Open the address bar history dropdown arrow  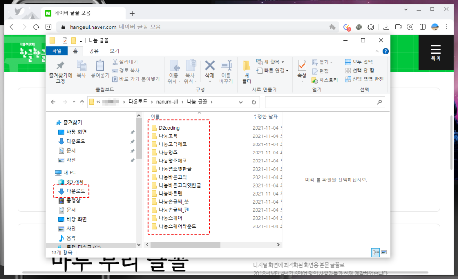pyautogui.click(x=241, y=102)
